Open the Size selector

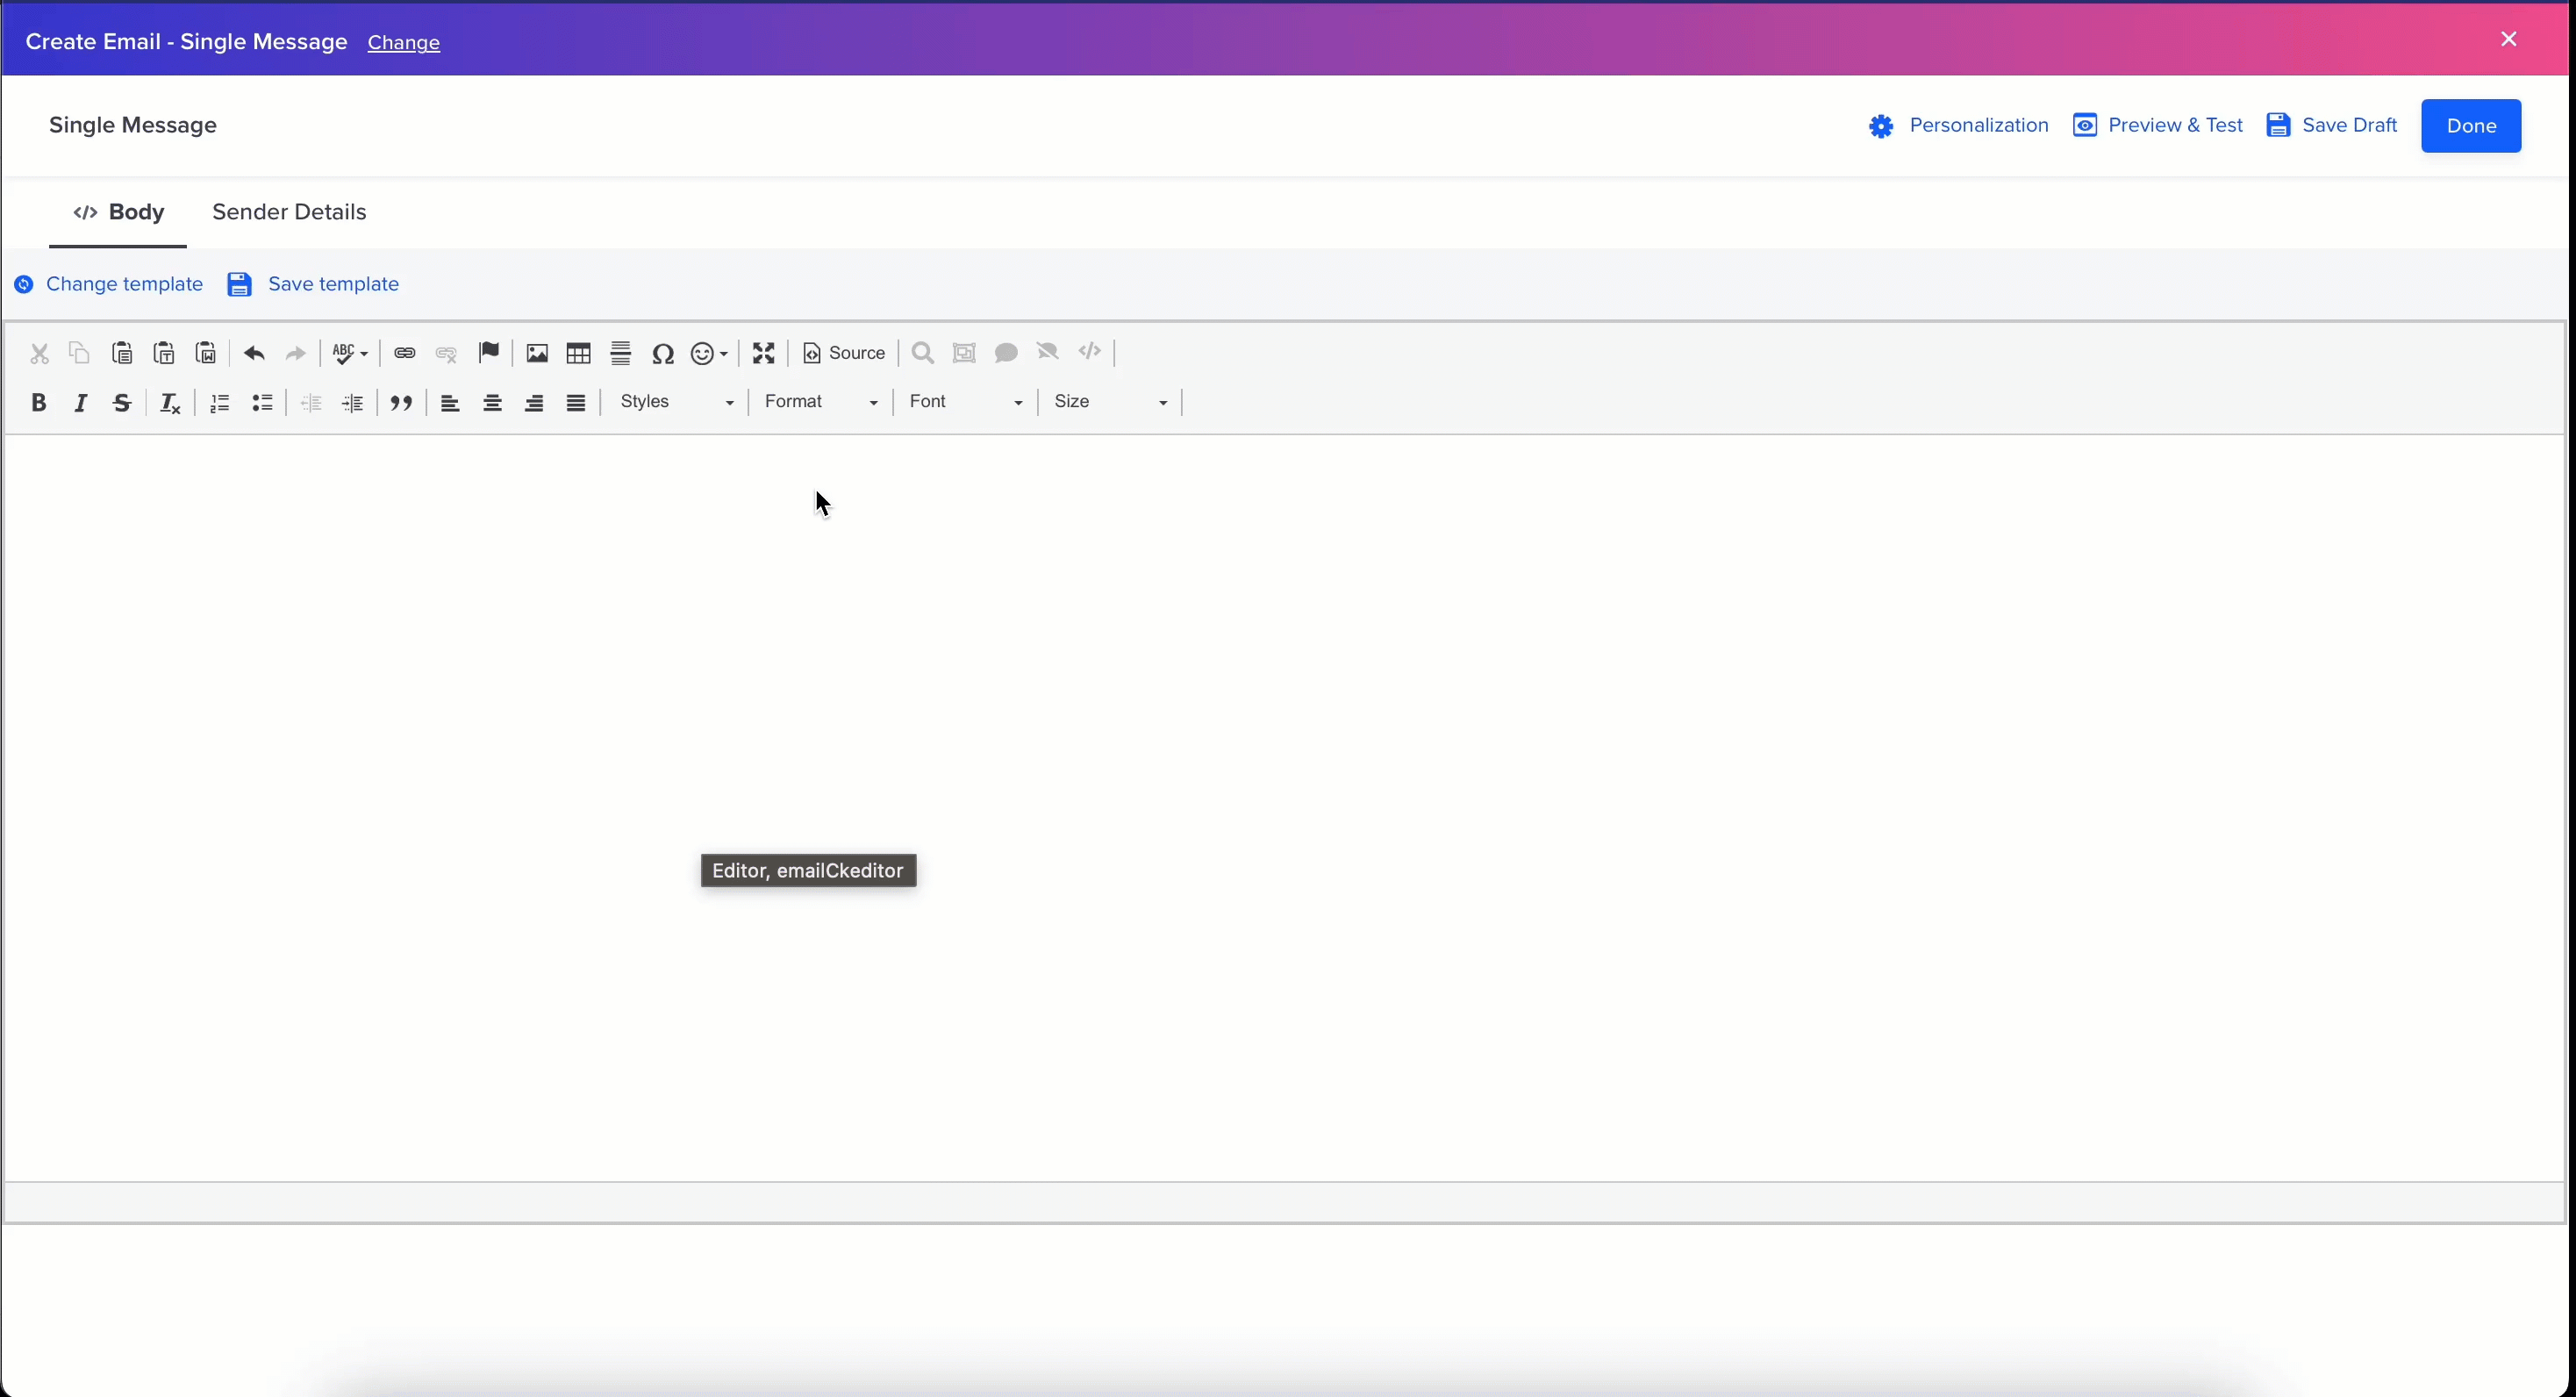point(1109,402)
